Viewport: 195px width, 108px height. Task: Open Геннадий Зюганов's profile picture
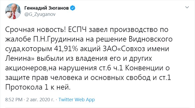[x=12, y=11]
